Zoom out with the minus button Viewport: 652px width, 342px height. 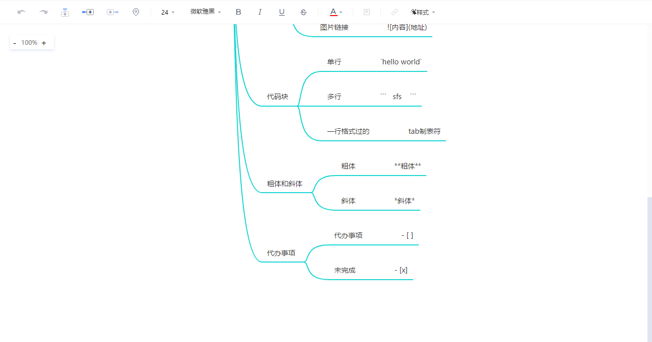pyautogui.click(x=15, y=43)
